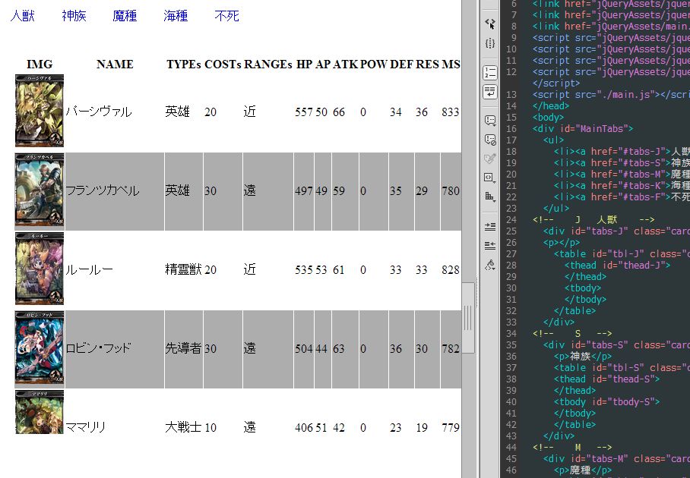The width and height of the screenshot is (690, 478).
Task: Click the Balance Braces icon
Action: coord(490,43)
